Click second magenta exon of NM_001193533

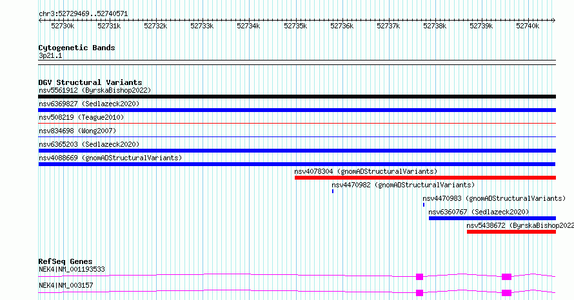pos(507,277)
